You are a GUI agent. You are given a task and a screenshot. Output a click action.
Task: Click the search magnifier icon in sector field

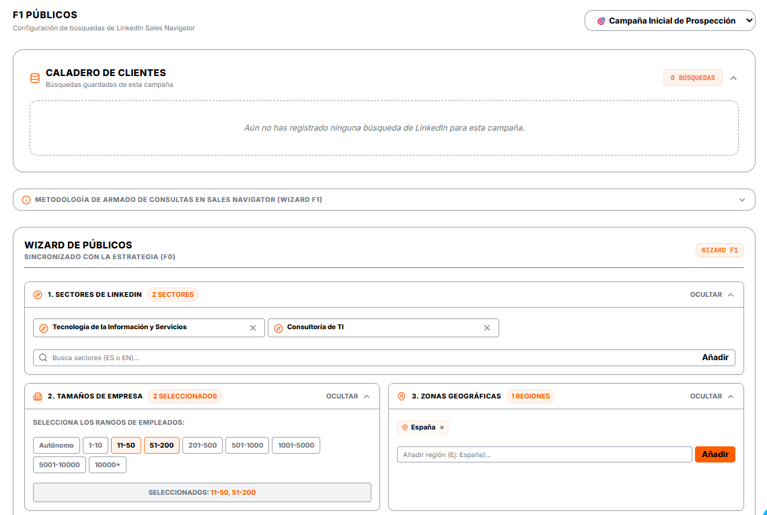[x=43, y=358]
